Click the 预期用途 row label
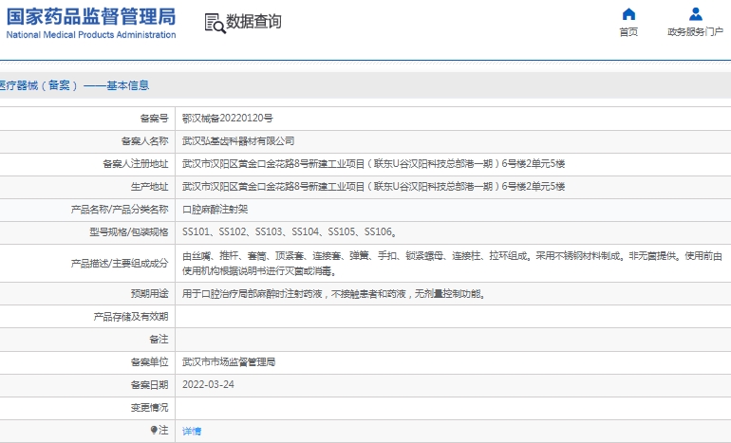This screenshot has height=443, width=731. (149, 294)
